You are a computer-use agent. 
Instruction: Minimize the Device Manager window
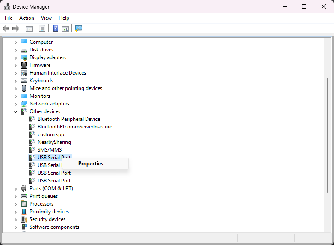284,6
